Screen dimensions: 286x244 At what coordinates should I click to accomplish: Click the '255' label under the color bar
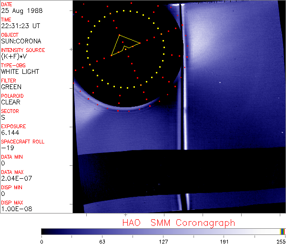(x=280, y=241)
